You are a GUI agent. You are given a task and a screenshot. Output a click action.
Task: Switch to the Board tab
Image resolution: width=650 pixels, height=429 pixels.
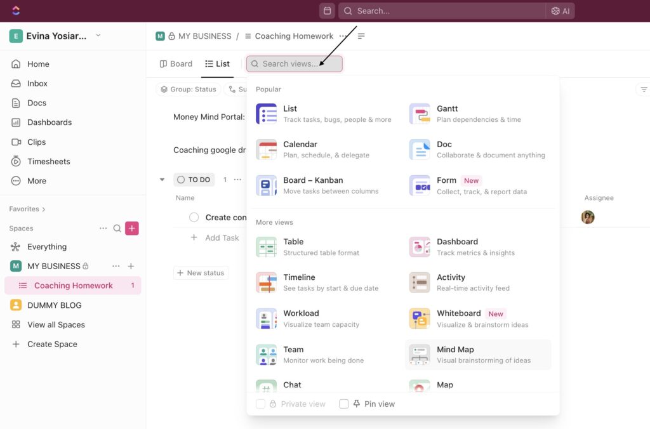click(x=176, y=64)
